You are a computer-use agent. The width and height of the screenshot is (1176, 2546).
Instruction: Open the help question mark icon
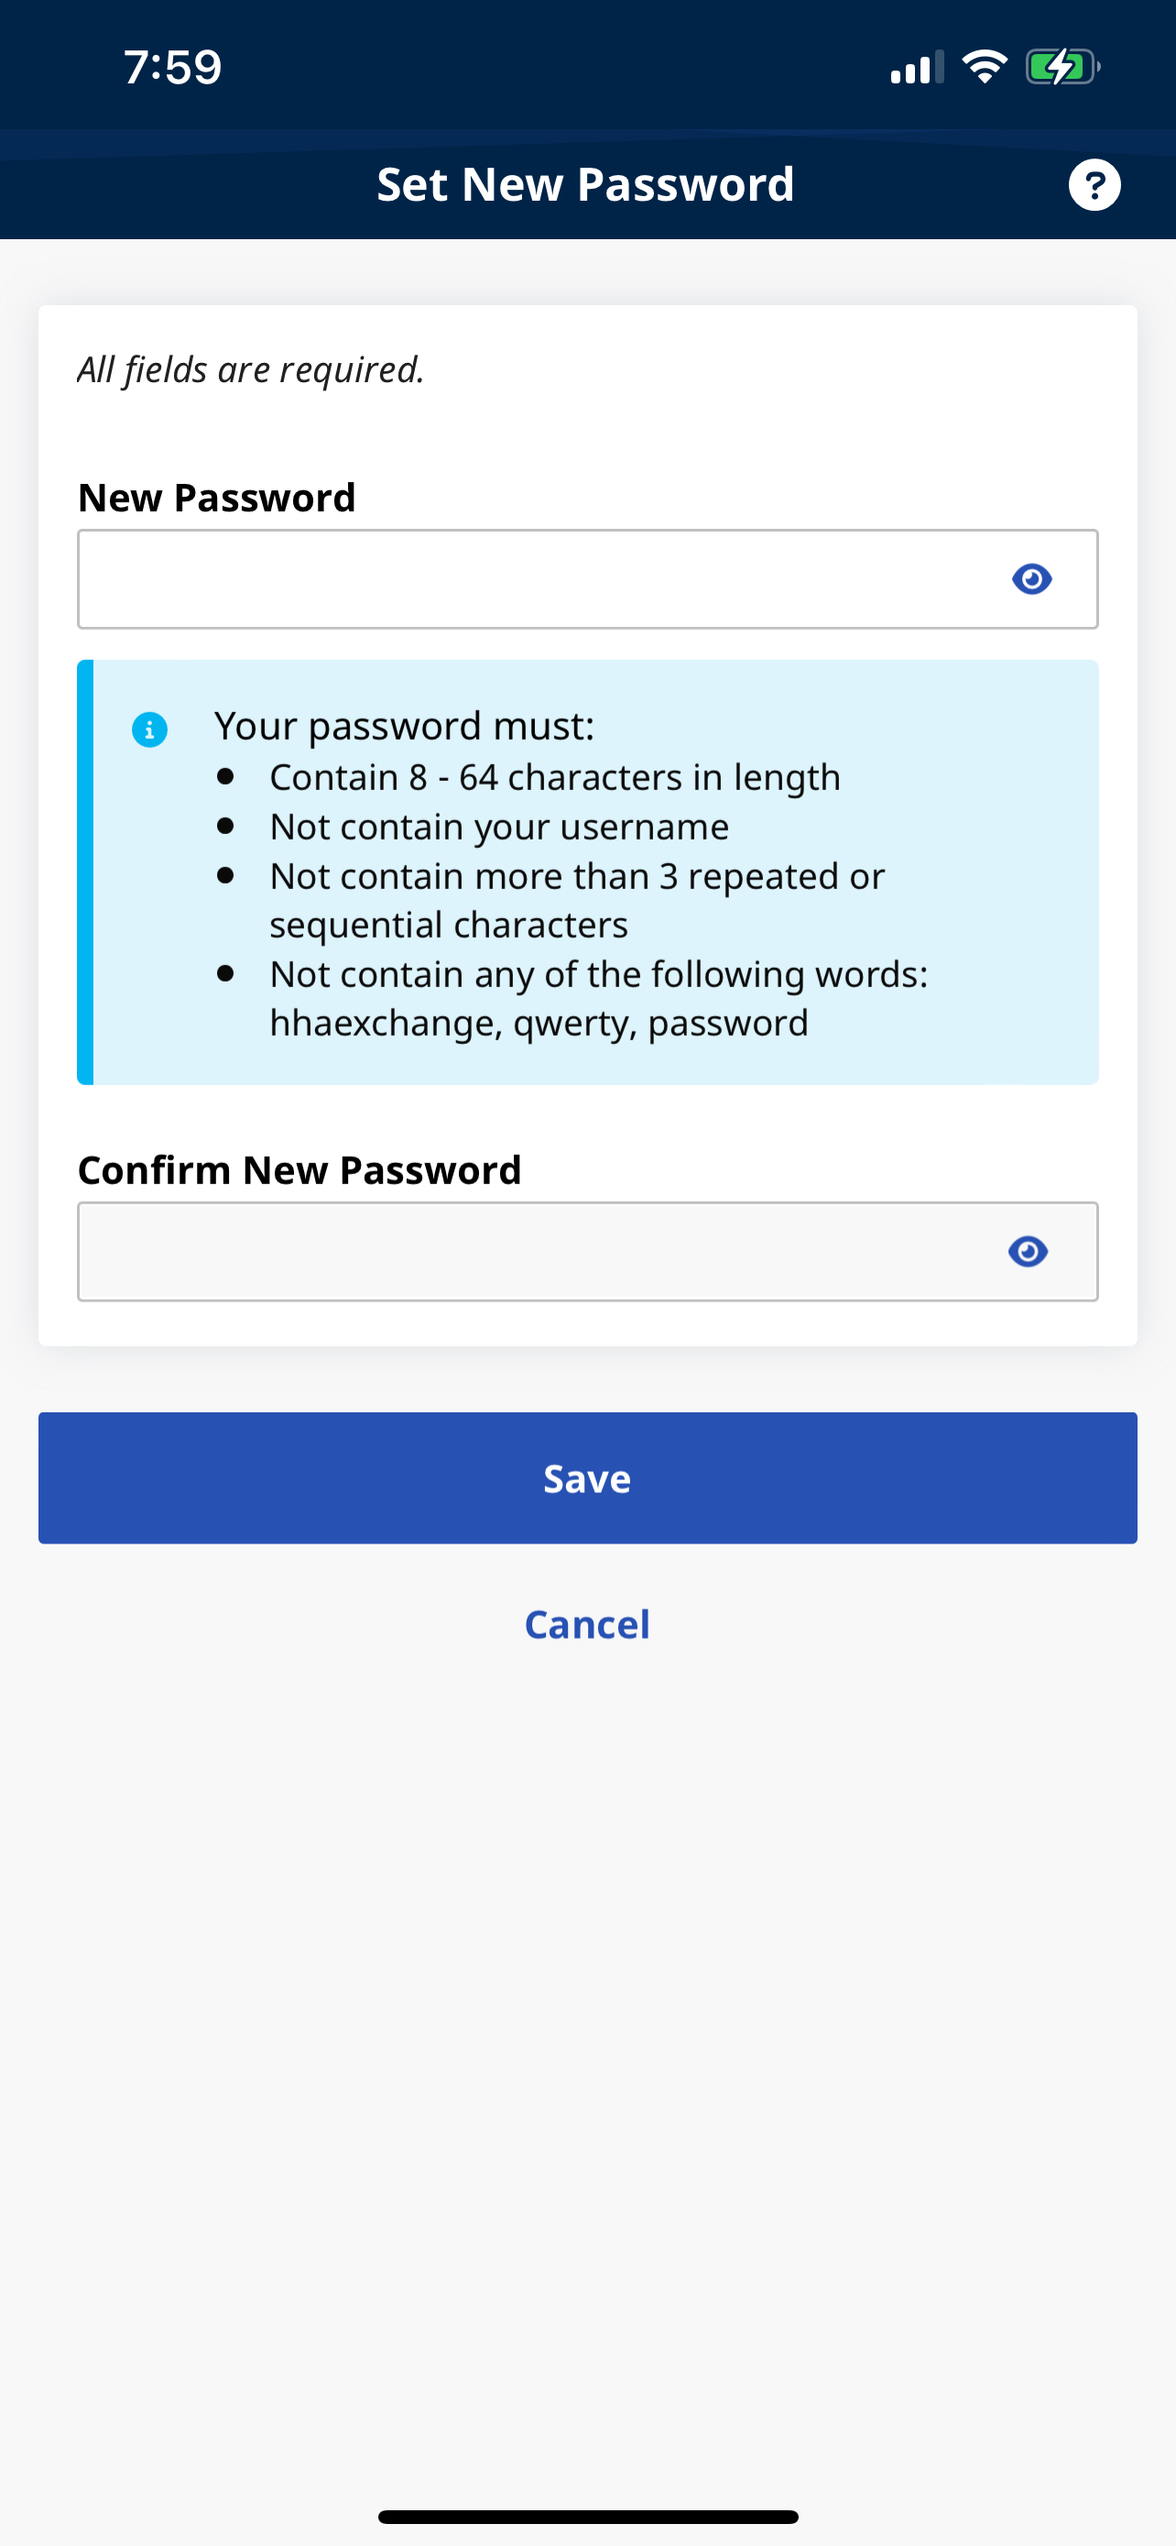pyautogui.click(x=1094, y=185)
